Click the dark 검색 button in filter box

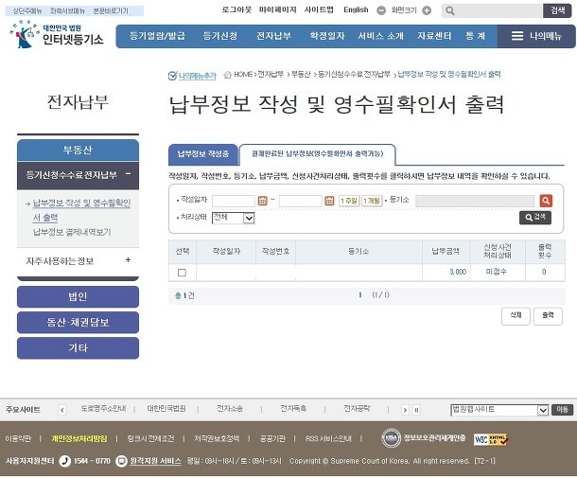[x=535, y=218]
